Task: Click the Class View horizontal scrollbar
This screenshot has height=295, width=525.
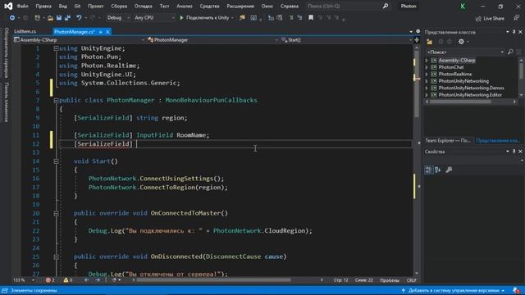Action: (460, 102)
